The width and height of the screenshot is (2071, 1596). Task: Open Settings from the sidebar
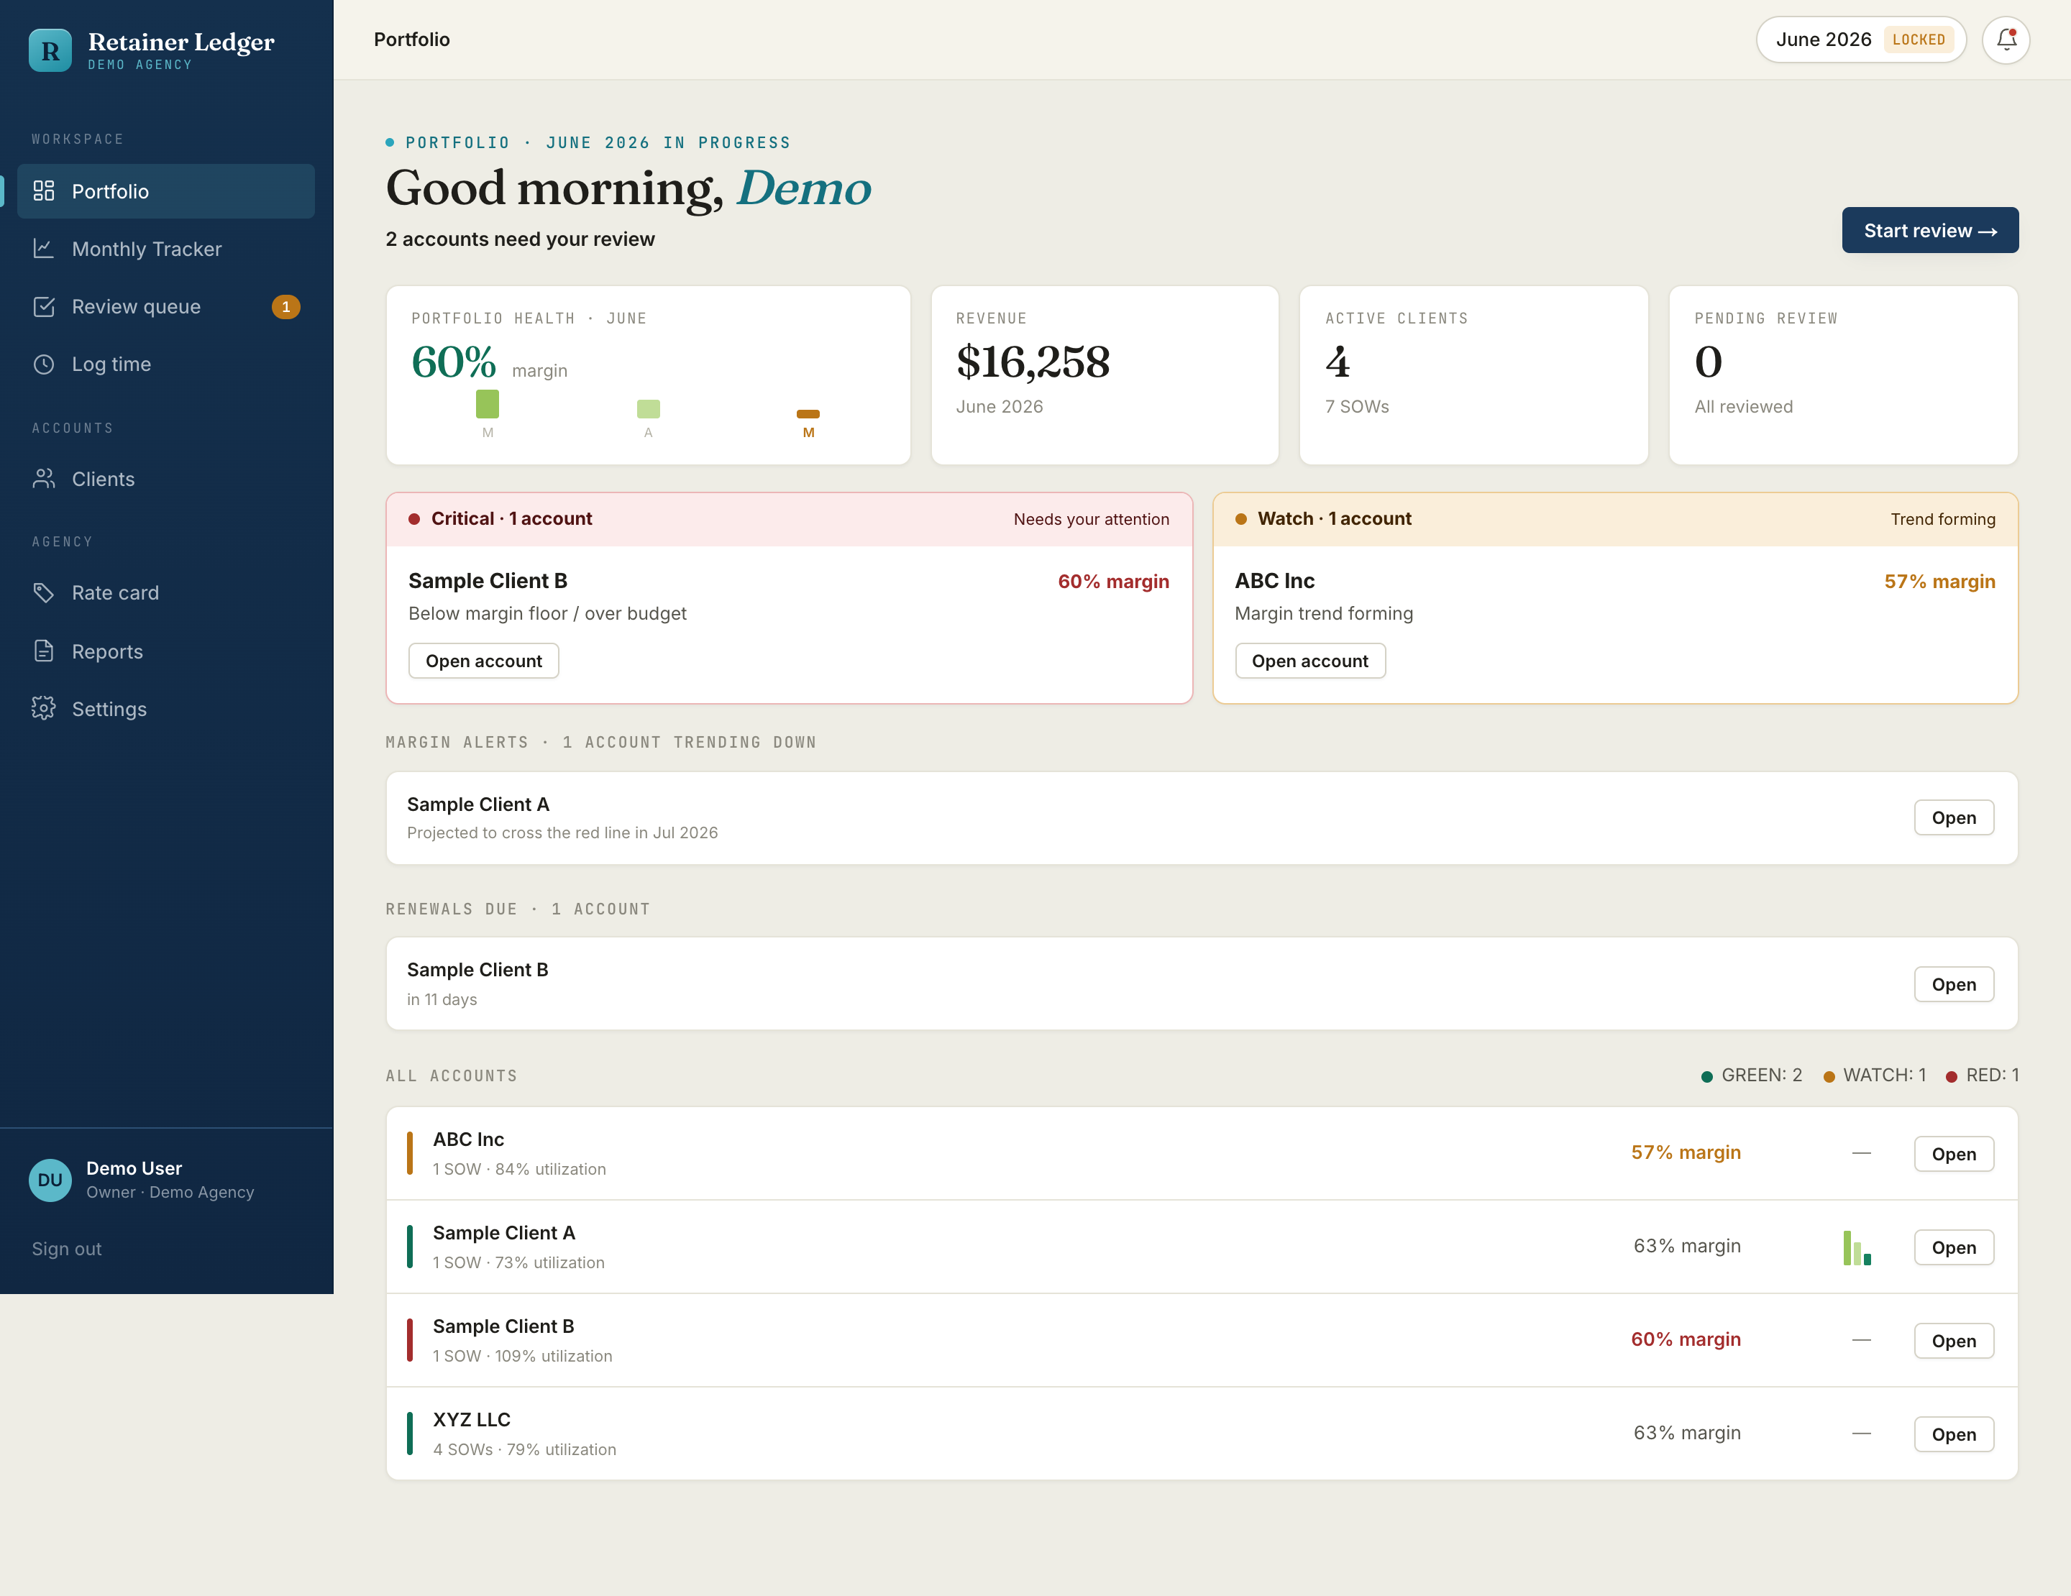click(166, 709)
